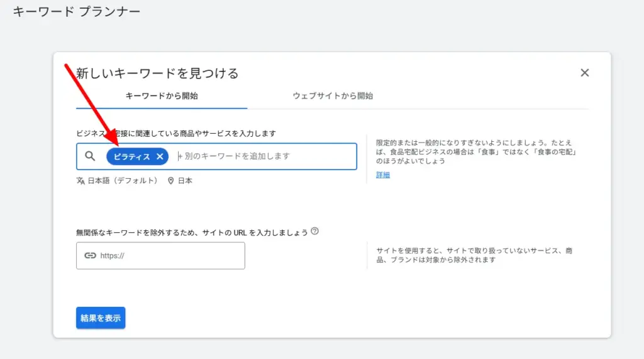This screenshot has width=644, height=359.
Task: Click the location pin icon
Action: (x=170, y=181)
